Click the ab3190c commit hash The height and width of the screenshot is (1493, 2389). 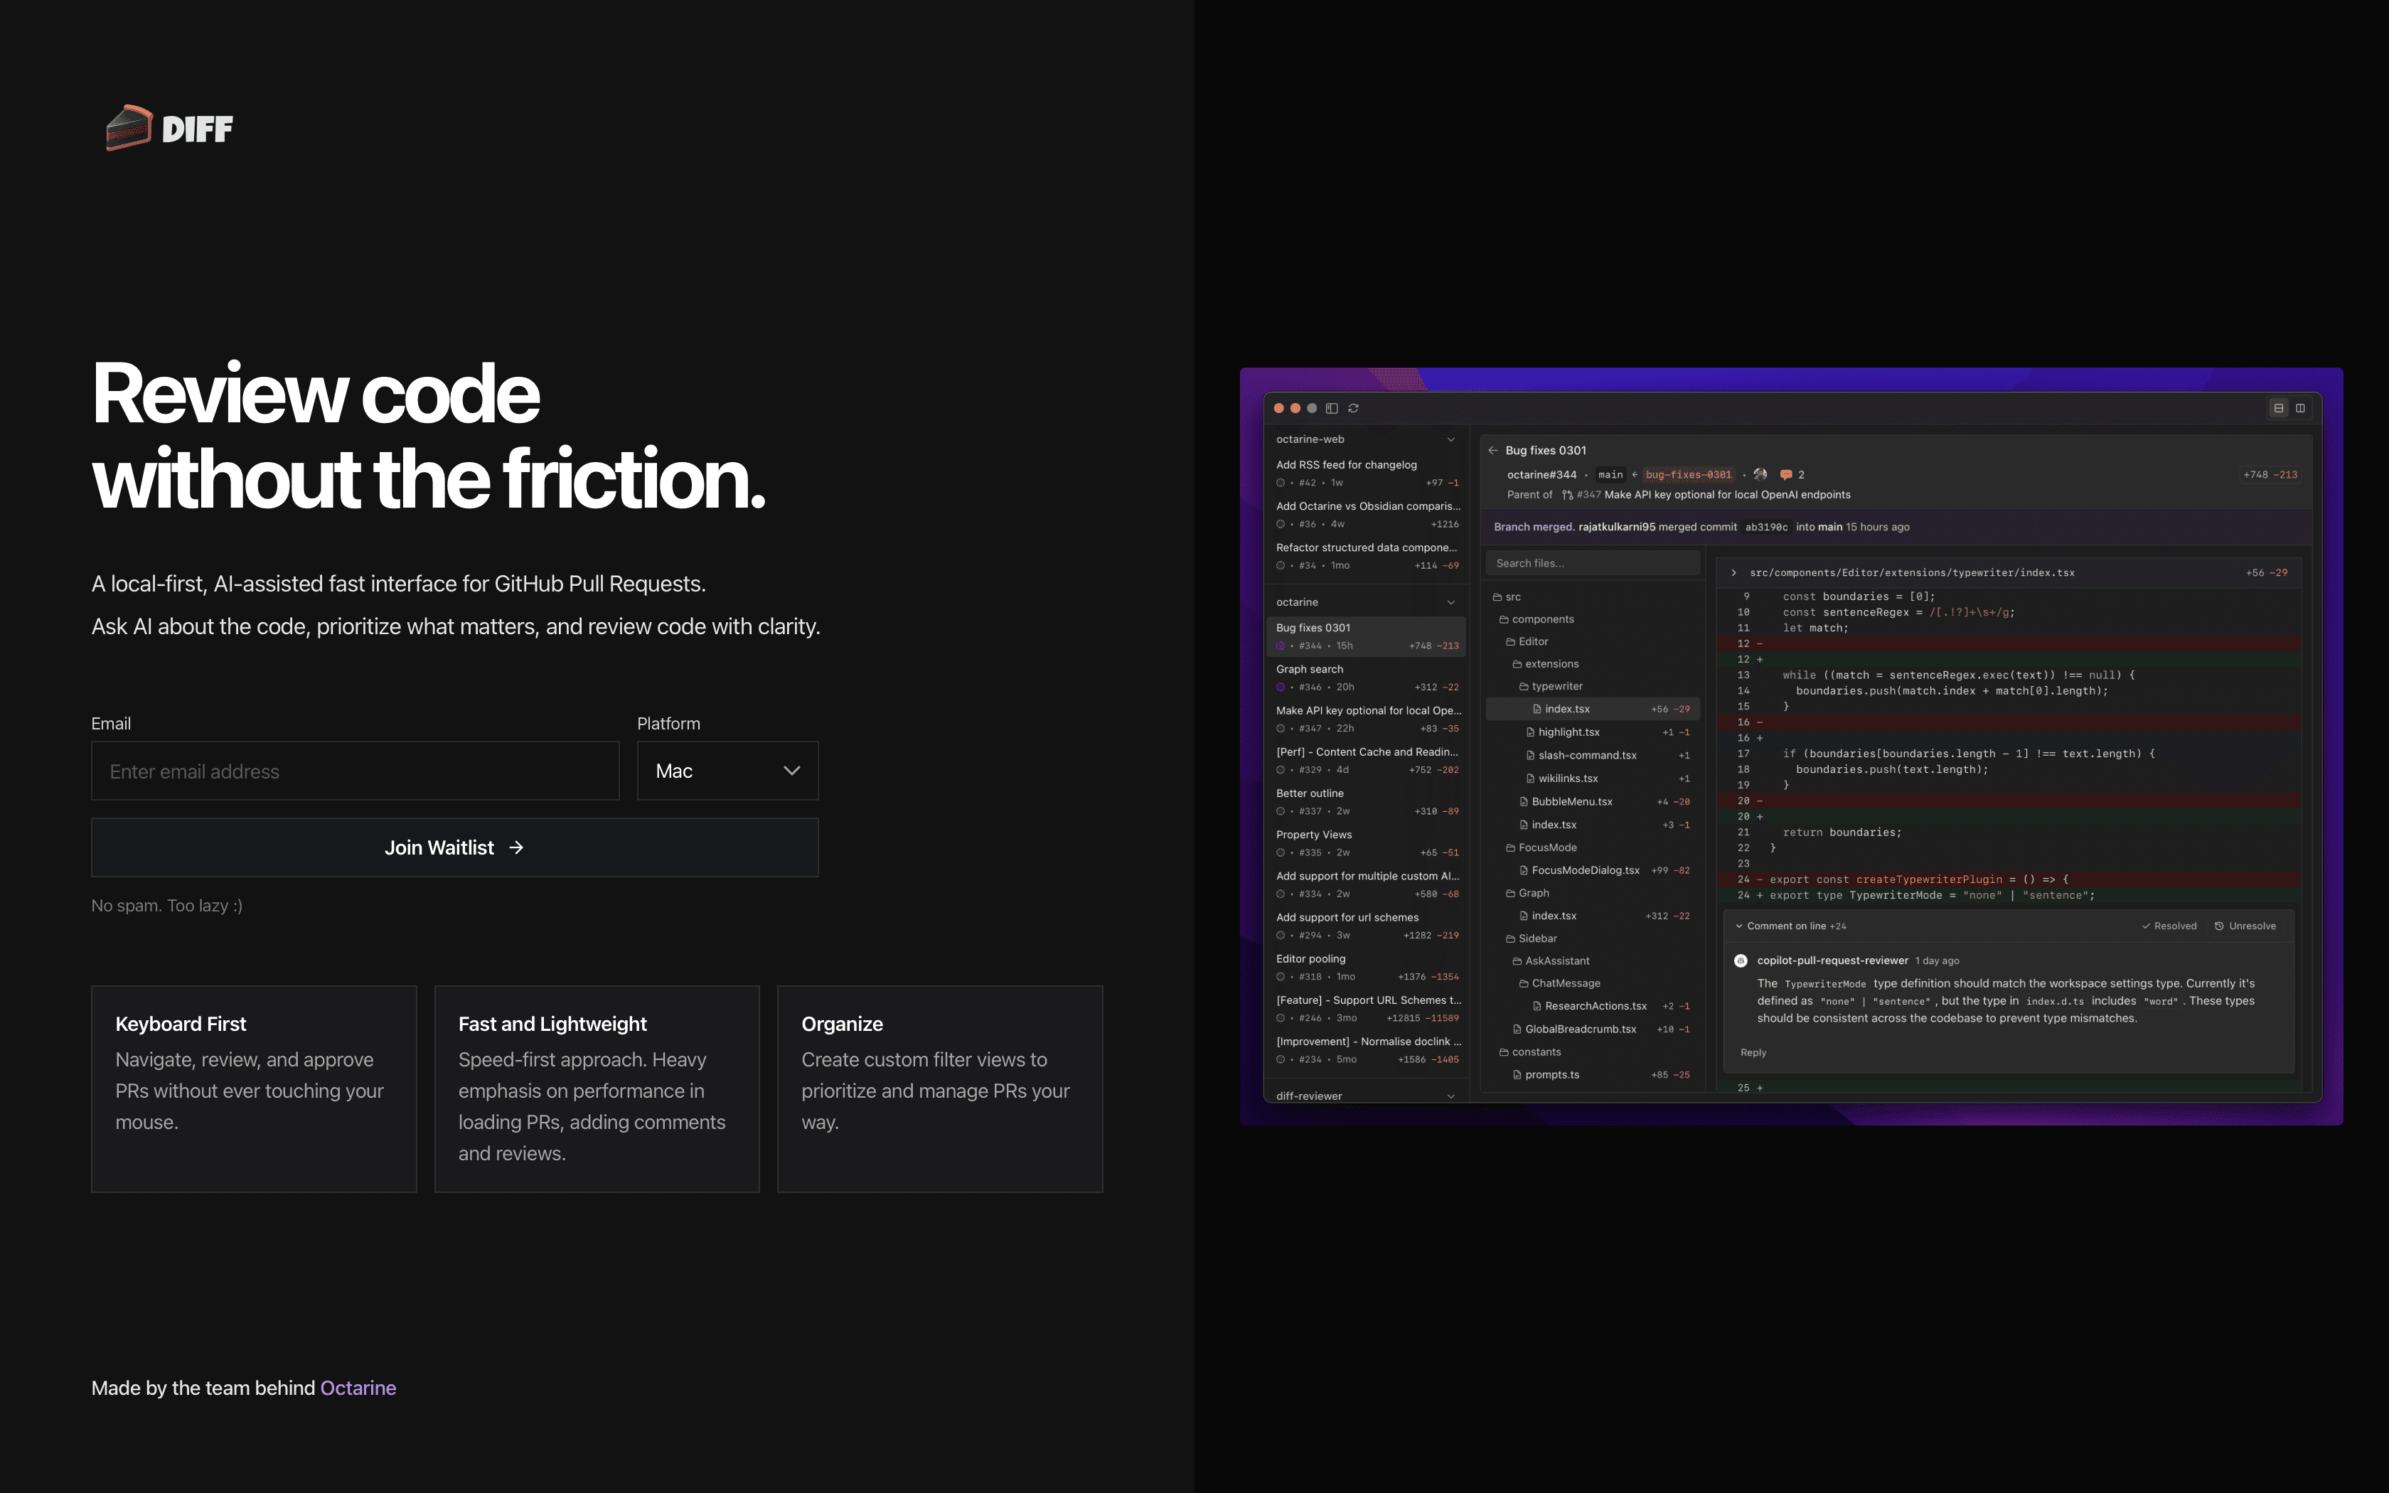pos(1766,528)
